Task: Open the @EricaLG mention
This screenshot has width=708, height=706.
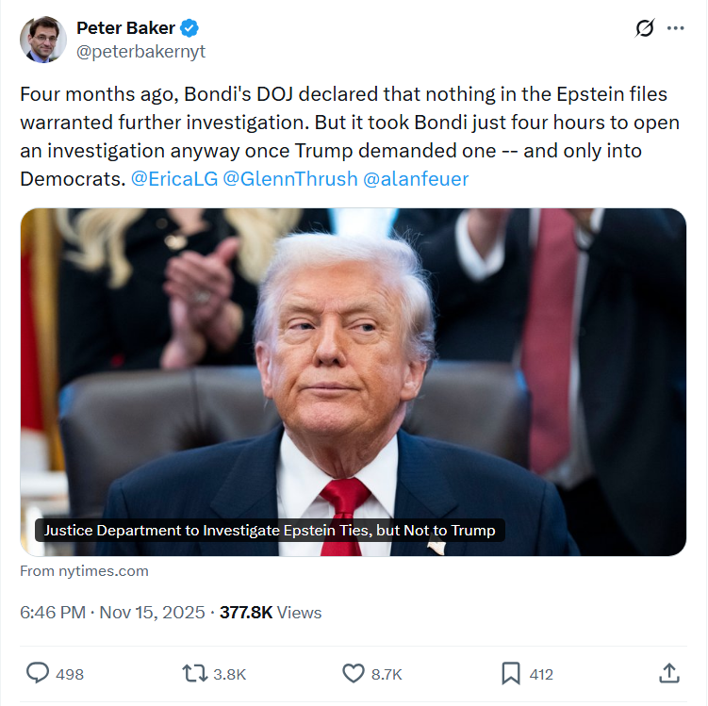Action: coord(174,179)
